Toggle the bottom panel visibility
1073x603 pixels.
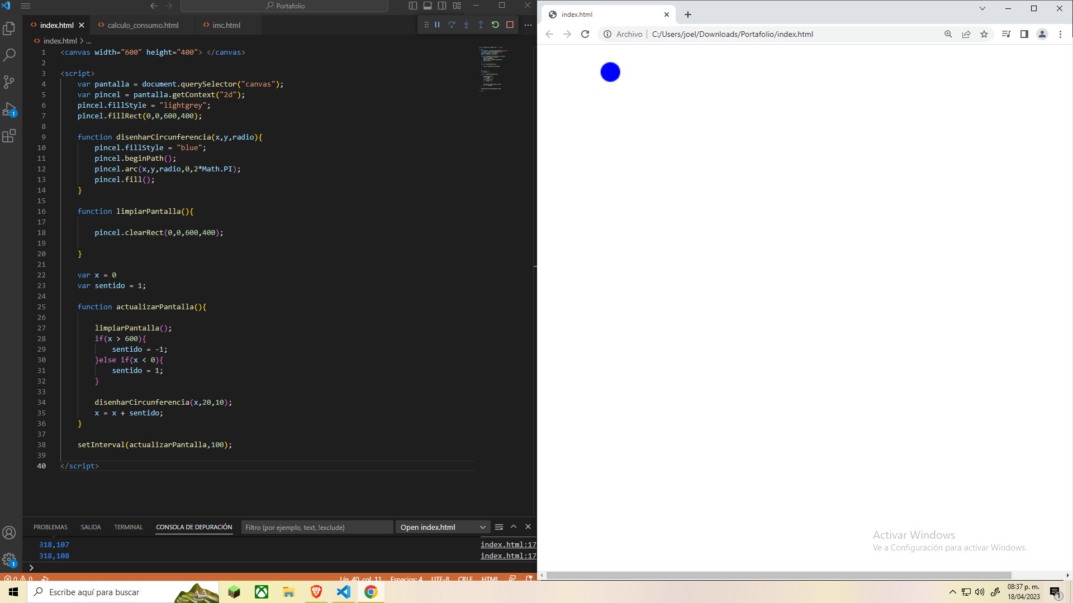point(428,6)
